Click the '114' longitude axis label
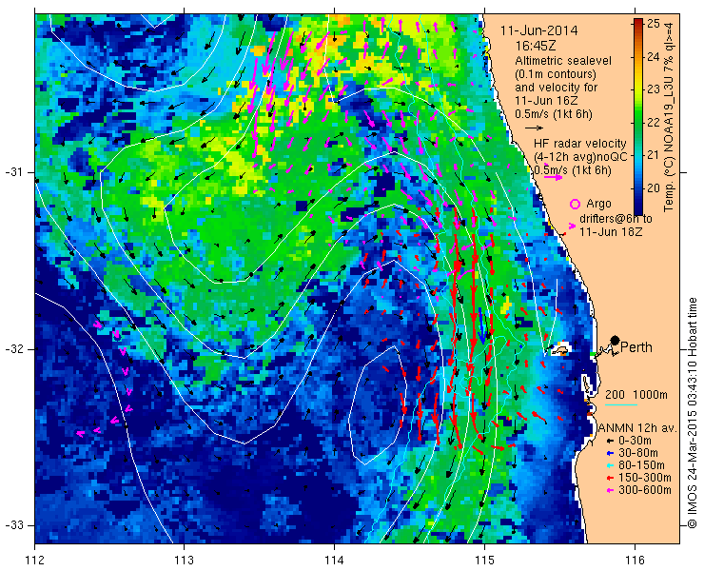 click(x=334, y=560)
